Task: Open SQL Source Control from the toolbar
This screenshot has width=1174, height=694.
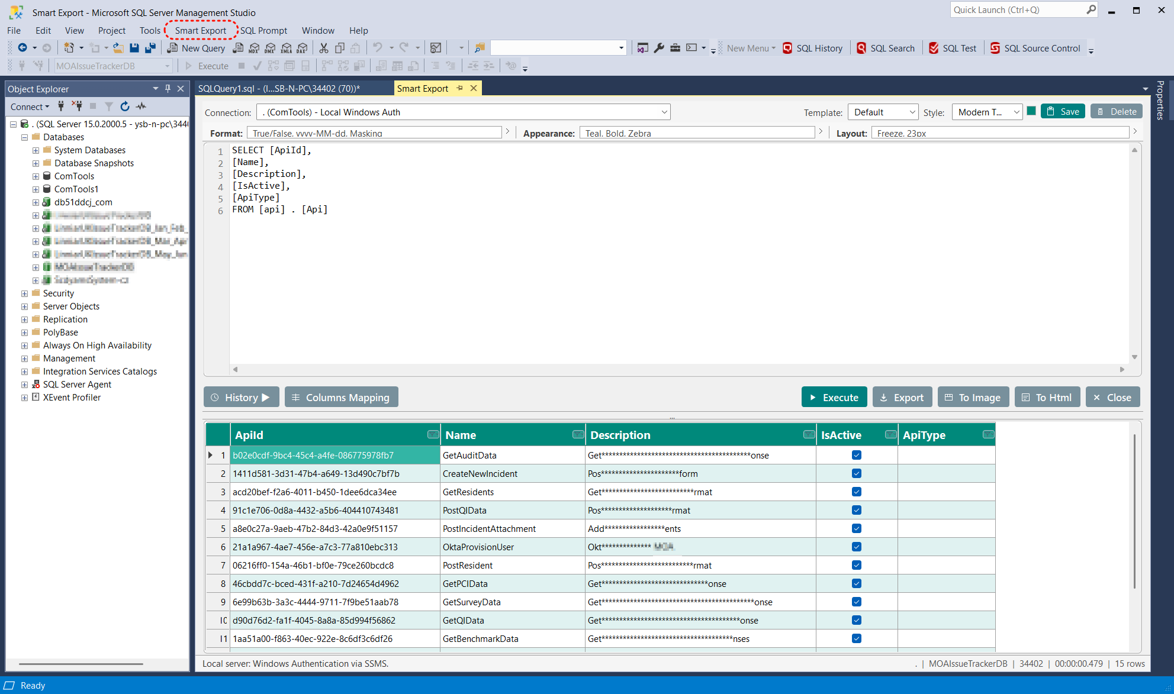Action: pyautogui.click(x=1035, y=48)
